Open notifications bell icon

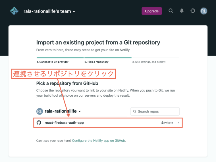[182, 11]
